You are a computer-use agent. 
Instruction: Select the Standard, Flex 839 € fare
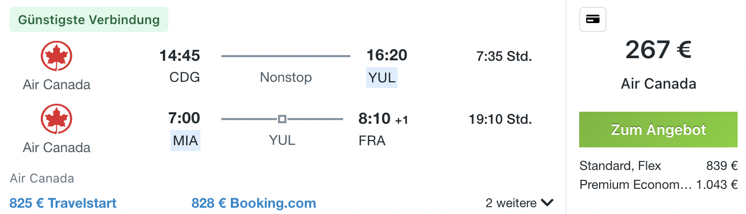pyautogui.click(x=658, y=166)
